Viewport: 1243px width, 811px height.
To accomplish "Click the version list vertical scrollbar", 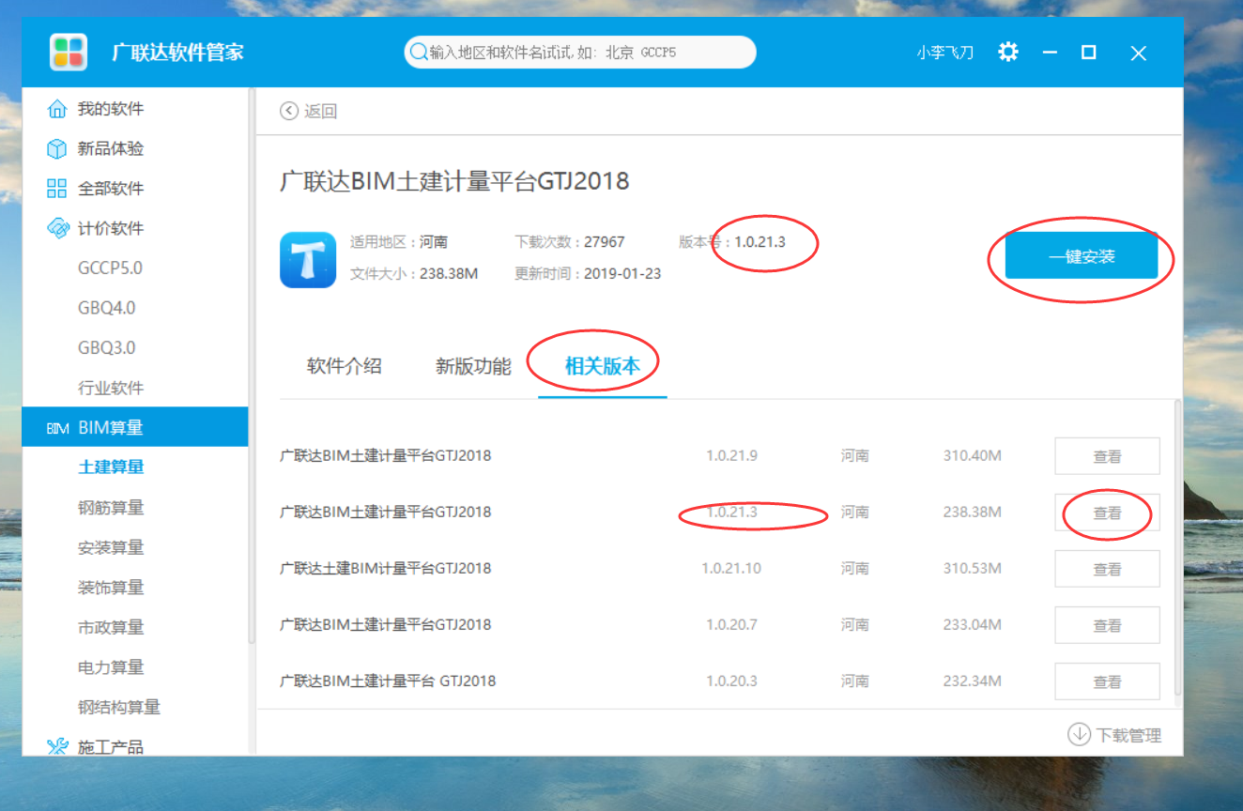I will [1178, 549].
